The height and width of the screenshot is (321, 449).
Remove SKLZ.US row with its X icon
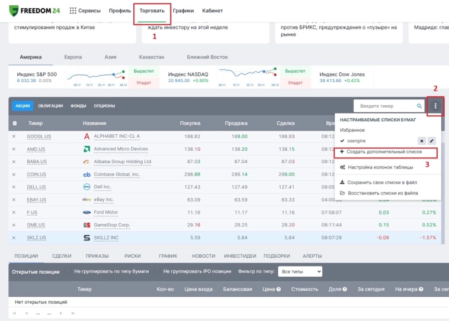click(14, 238)
